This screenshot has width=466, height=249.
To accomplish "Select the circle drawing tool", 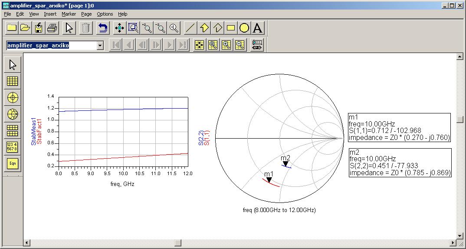I will click(x=244, y=28).
